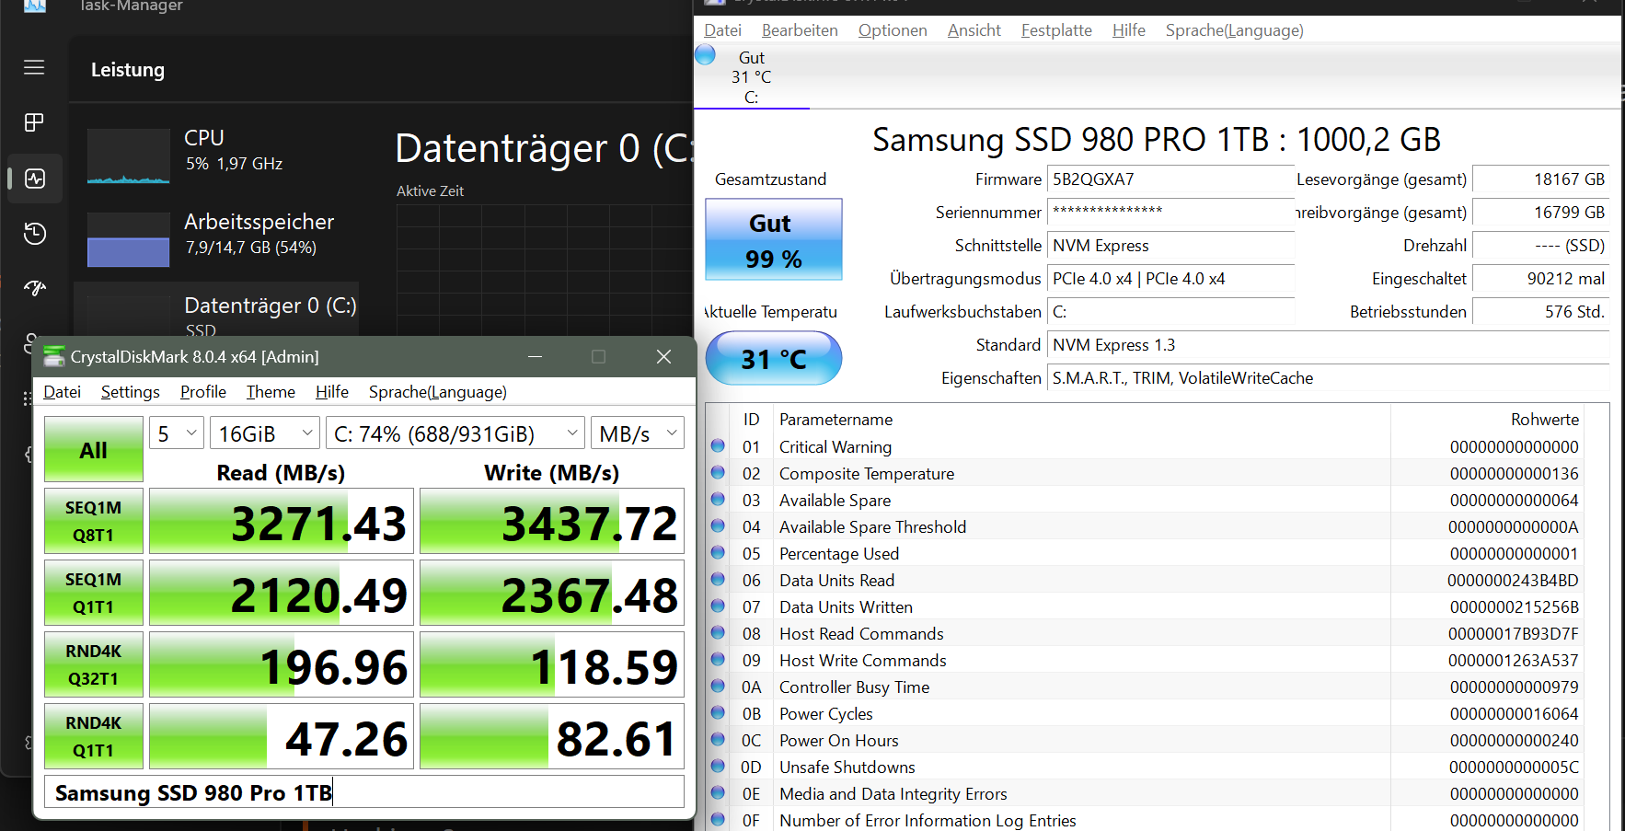
Task: Open Hilfe menu in CrystalDiskMark
Action: 332,392
